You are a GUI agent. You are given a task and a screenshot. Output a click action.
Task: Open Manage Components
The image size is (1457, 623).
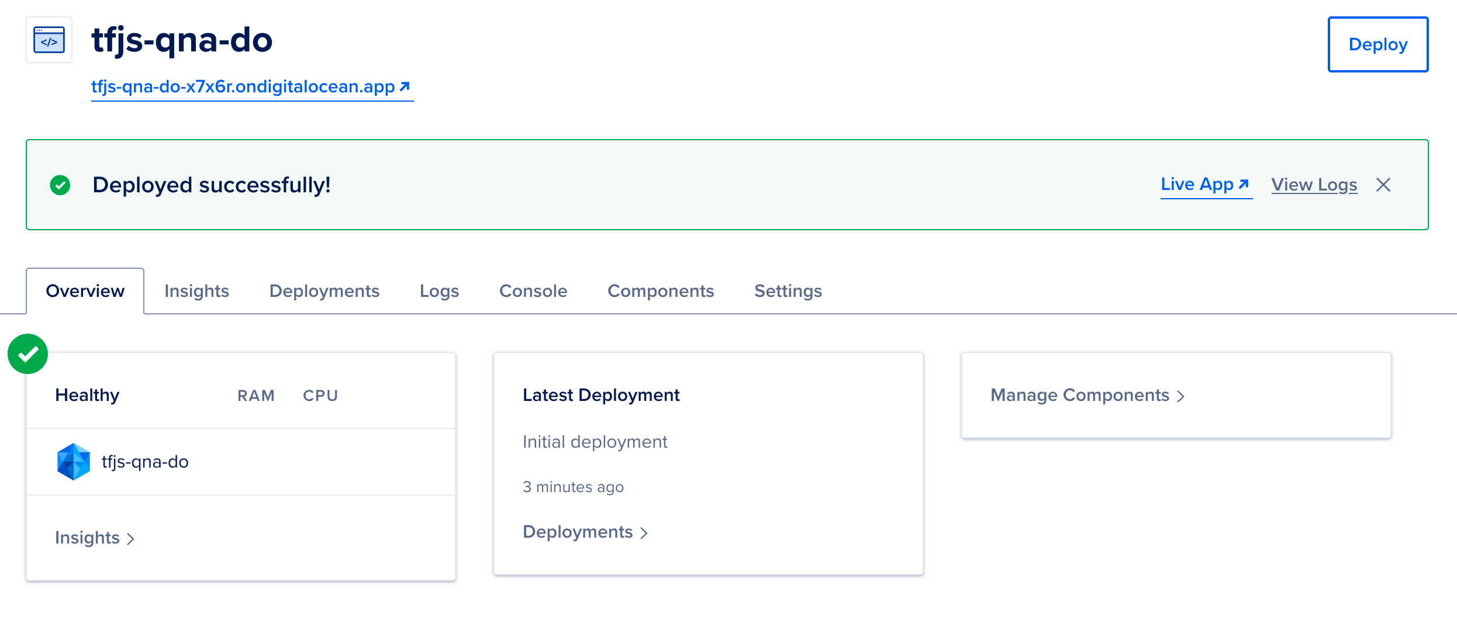[1087, 395]
